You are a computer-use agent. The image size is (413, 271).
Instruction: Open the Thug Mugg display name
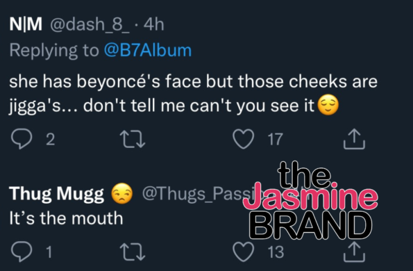[57, 194]
